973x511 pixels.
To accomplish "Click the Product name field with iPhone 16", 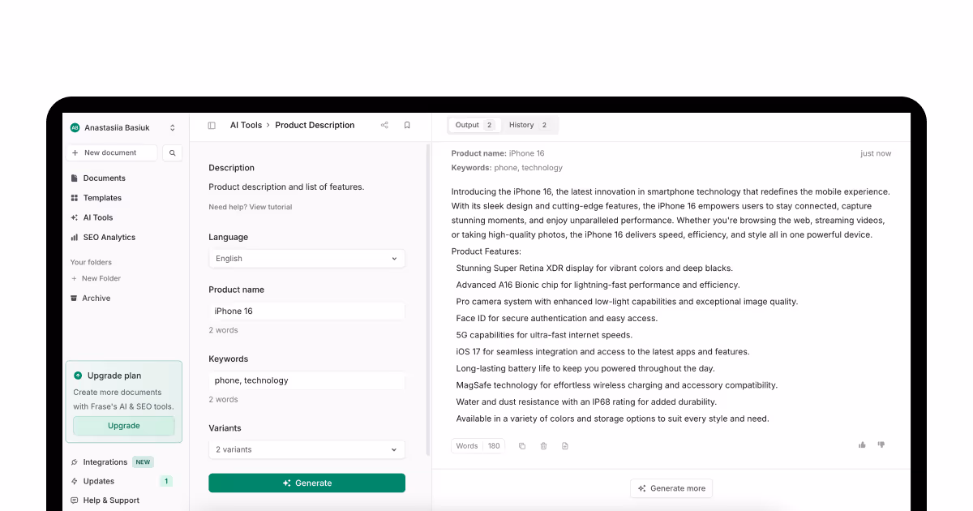I will (x=306, y=311).
